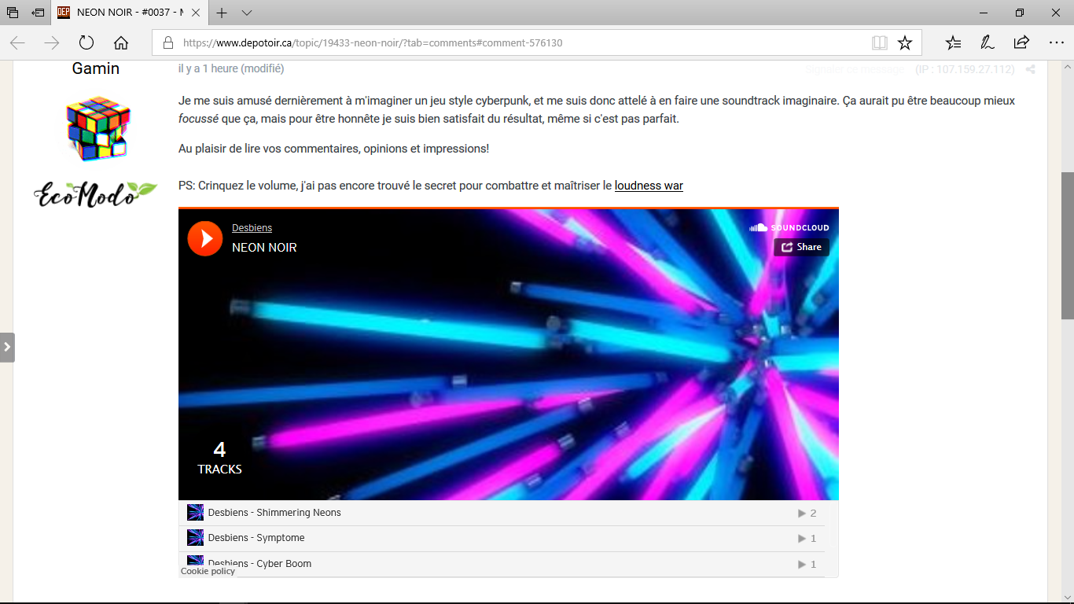Screen dimensions: 1074x604
Task: Click the post share icon near IP address
Action: [x=1030, y=69]
